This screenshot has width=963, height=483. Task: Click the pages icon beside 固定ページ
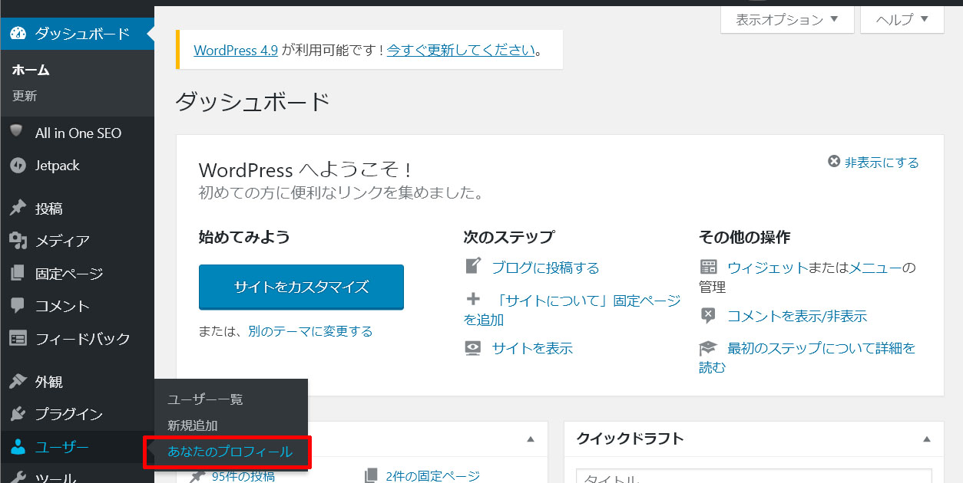click(18, 273)
